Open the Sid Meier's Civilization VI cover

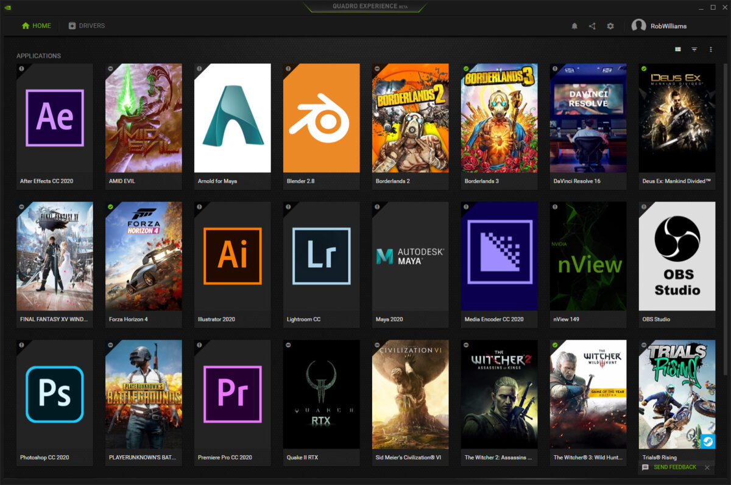411,394
